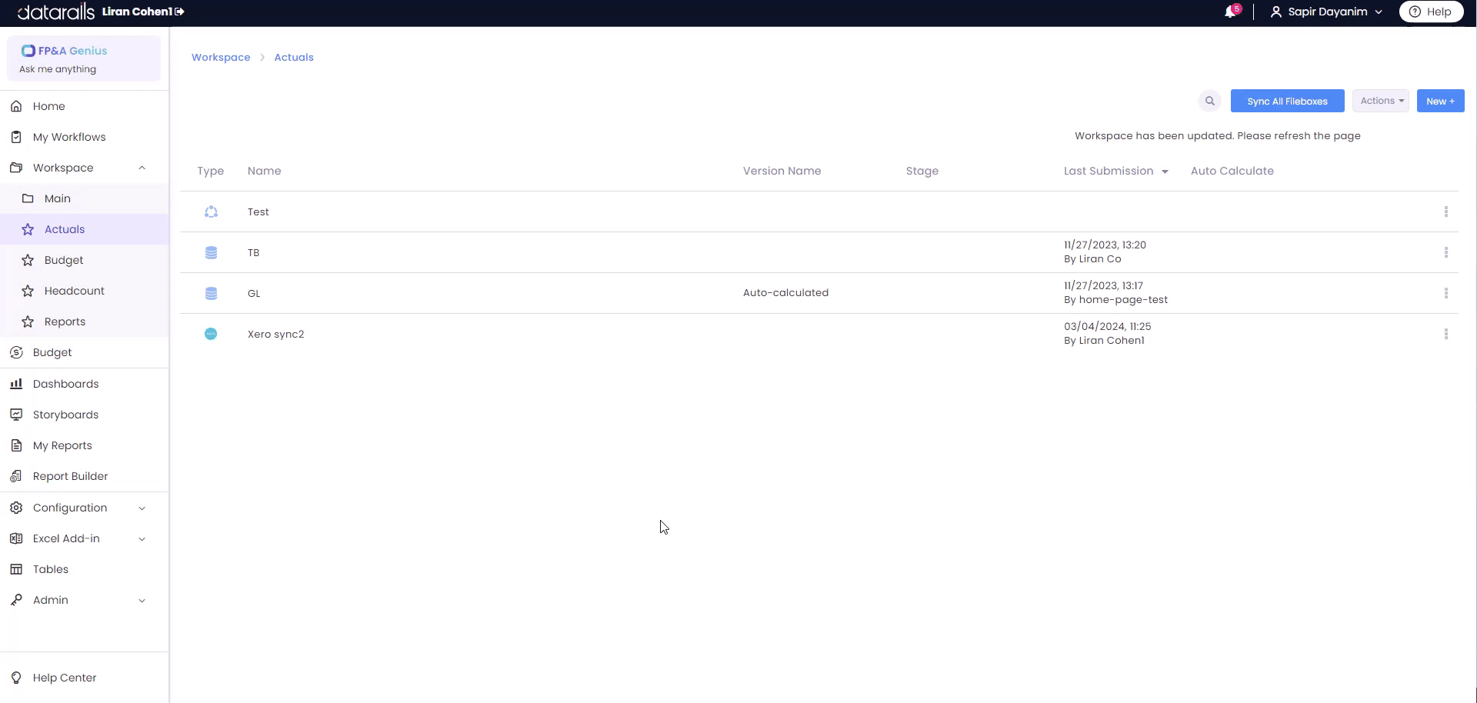Click the FP&A Genius Ask me anything box
Screen dimensions: 1477x703
[x=84, y=58]
